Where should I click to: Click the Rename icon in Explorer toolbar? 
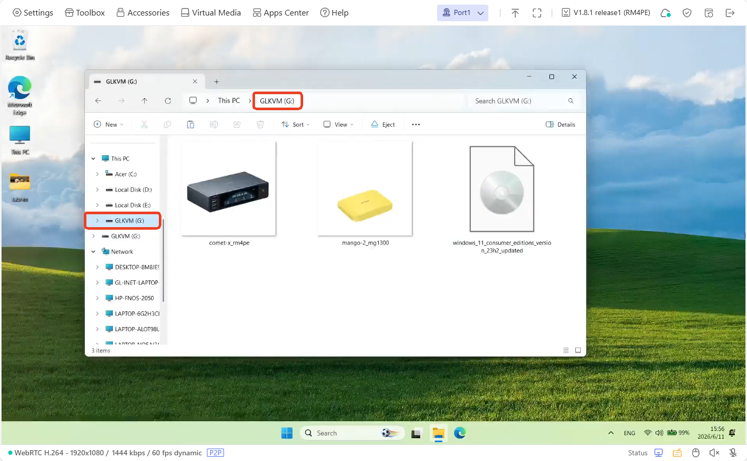coord(214,124)
